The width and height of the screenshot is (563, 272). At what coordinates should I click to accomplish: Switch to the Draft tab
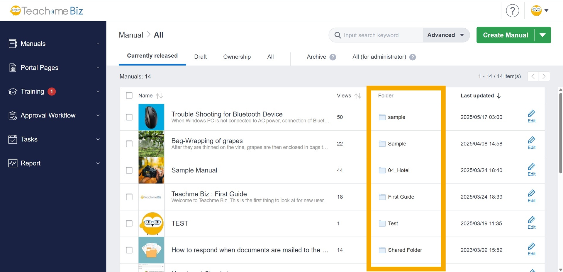click(200, 57)
